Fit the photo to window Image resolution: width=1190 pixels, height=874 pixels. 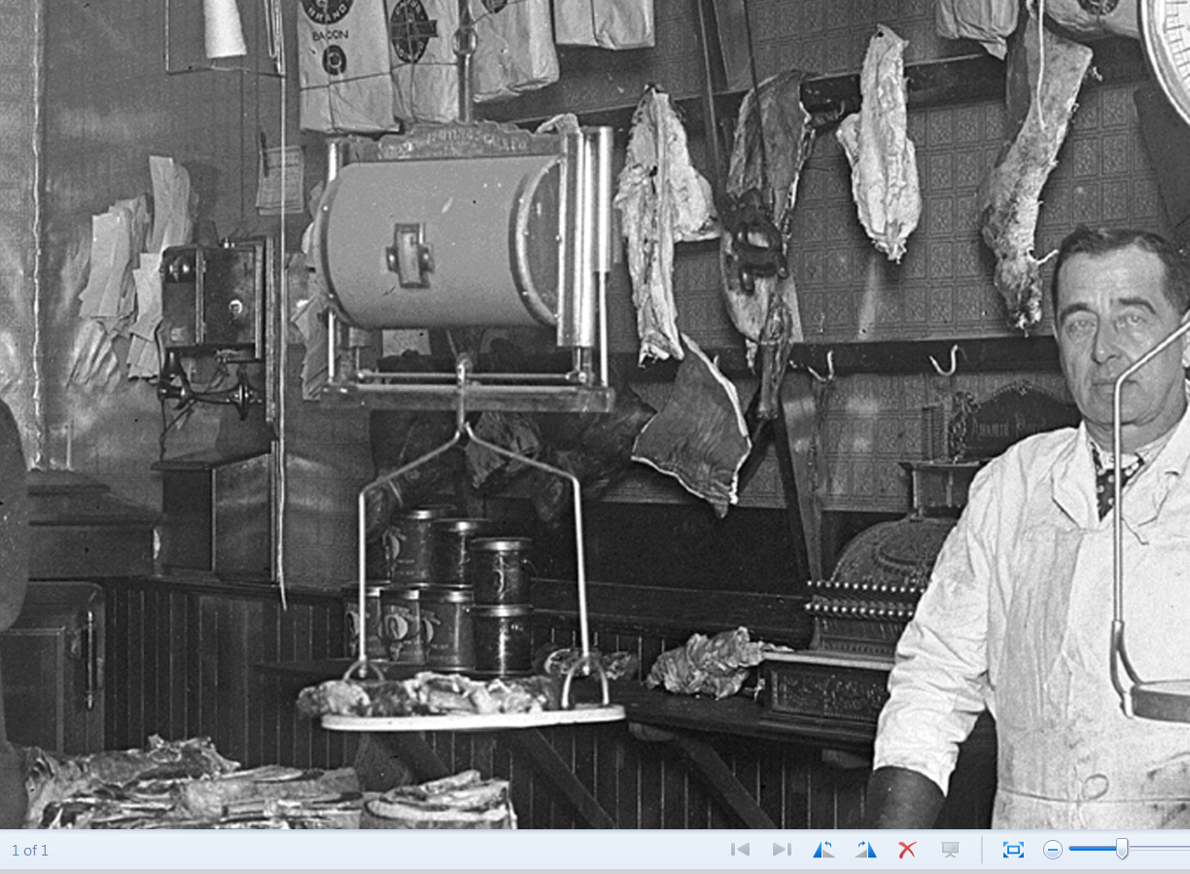tap(1013, 850)
